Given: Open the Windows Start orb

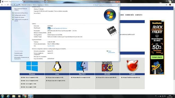Looking at the screenshot, I should click(x=2, y=96).
